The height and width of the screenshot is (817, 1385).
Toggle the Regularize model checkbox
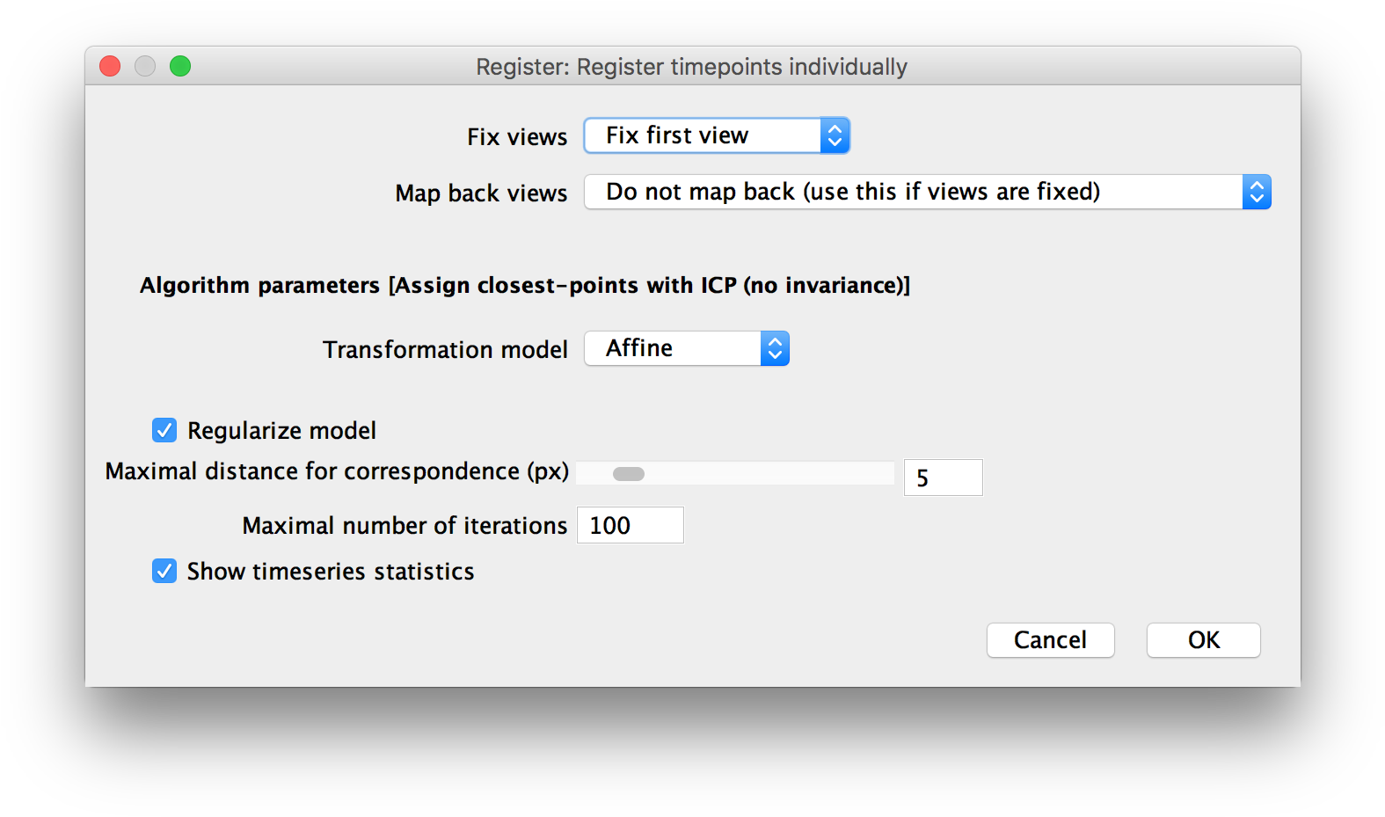[164, 430]
